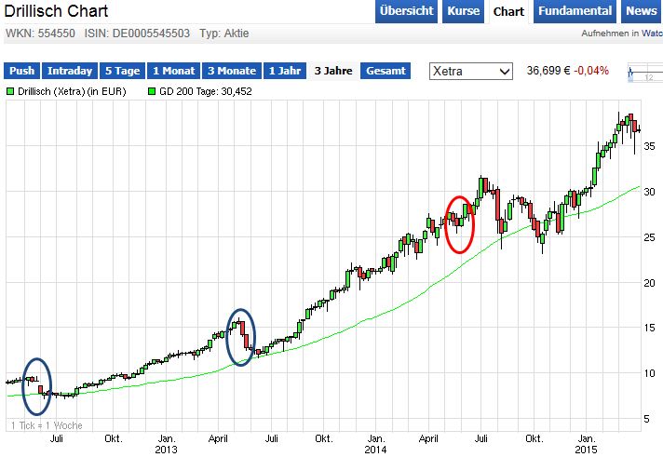Screen dimensions: 663x457
Task: Open the Übersicht tab
Action: coord(406,11)
